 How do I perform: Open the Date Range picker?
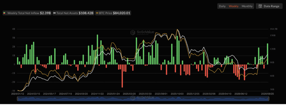pos(269,6)
